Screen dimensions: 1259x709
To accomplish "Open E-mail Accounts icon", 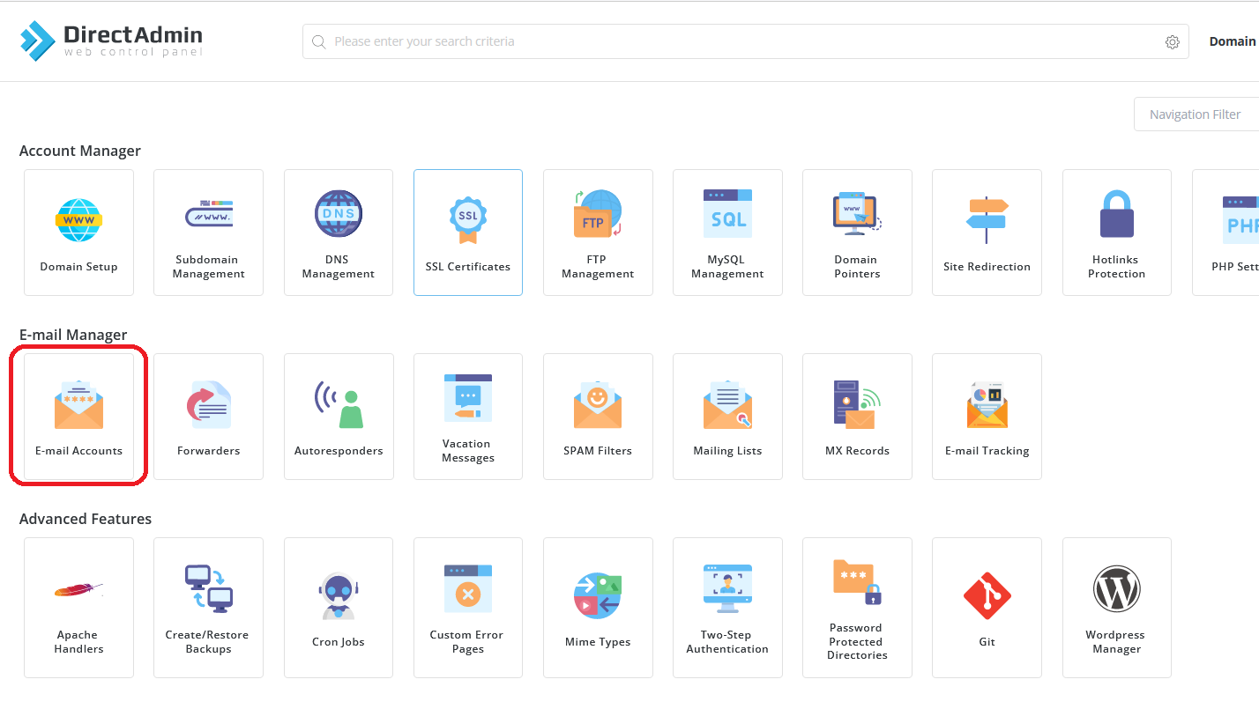I will tap(78, 417).
